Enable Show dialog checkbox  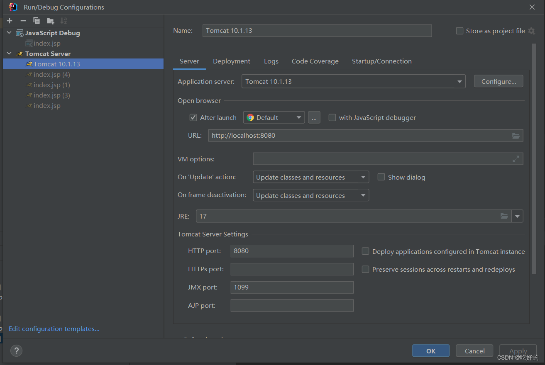tap(381, 177)
